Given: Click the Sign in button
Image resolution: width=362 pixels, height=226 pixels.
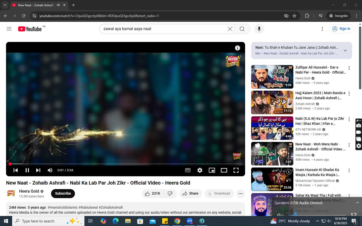Looking at the screenshot, I should 342,29.
